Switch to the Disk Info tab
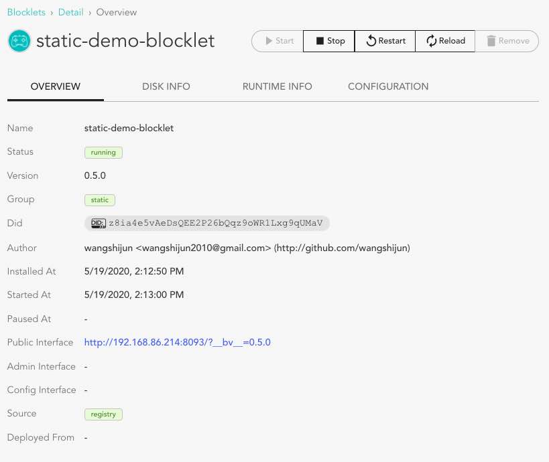Screen dimensions: 549x462 tap(166, 86)
